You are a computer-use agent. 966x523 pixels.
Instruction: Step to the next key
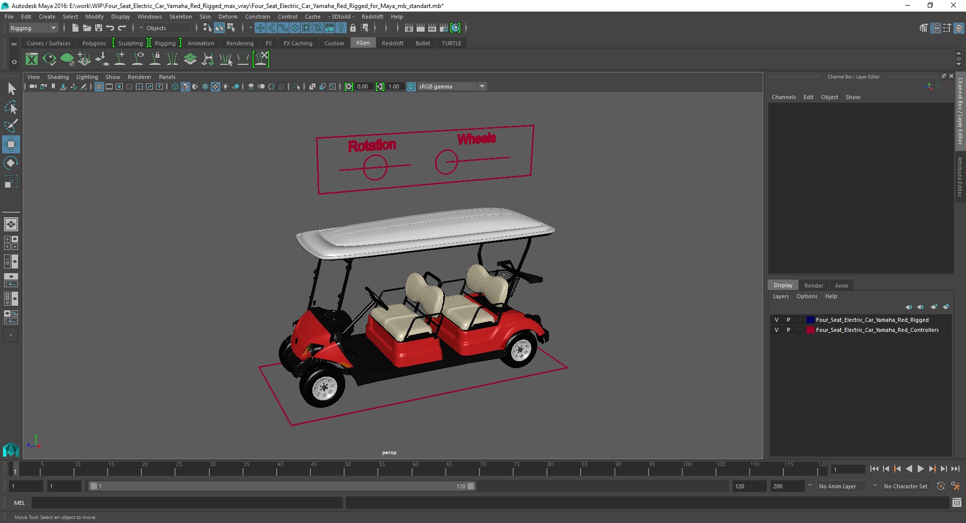point(932,469)
